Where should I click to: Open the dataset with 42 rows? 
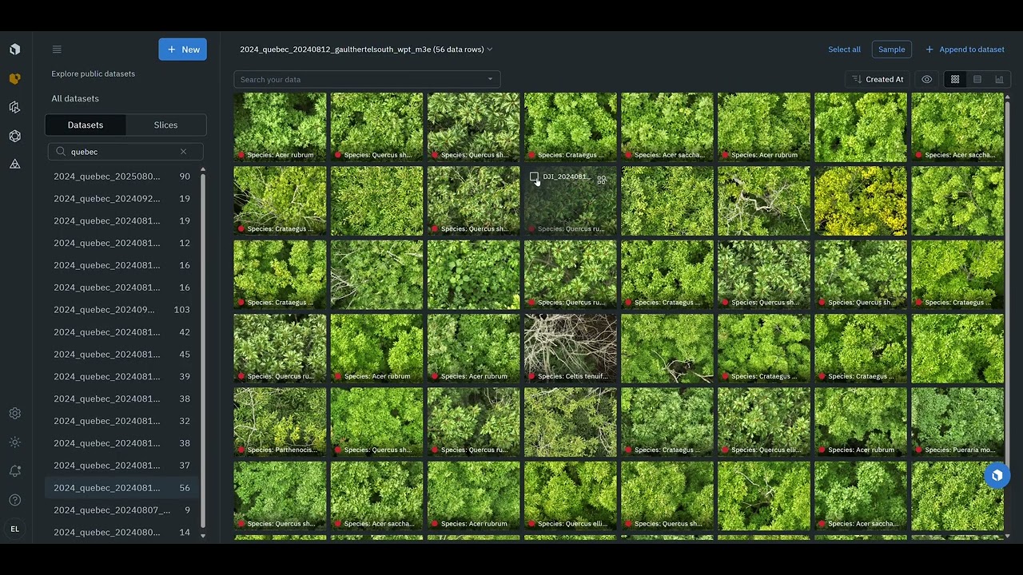[122, 332]
